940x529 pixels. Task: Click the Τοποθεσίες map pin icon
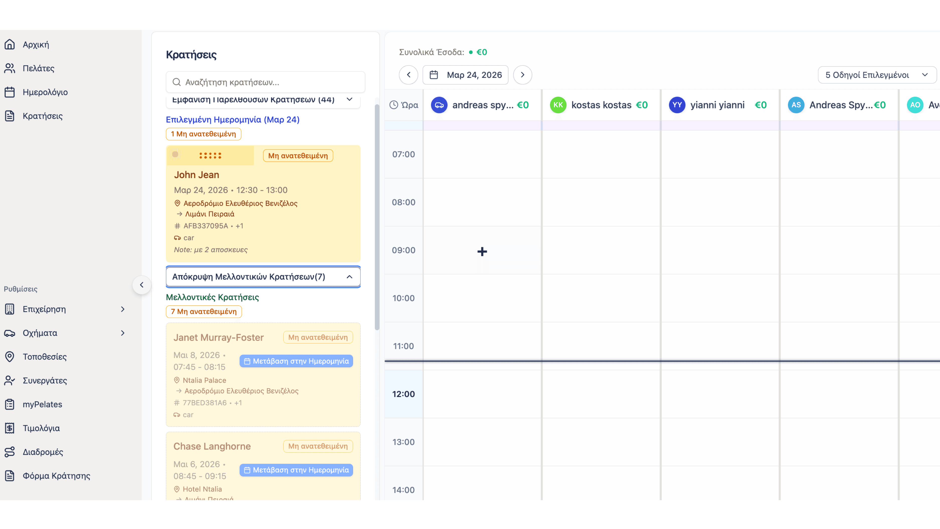(10, 357)
